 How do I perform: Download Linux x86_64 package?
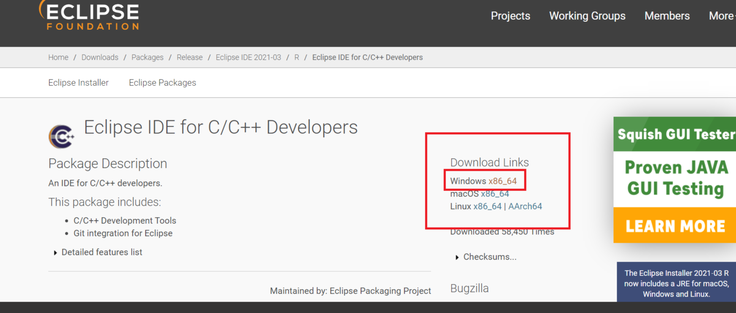pyautogui.click(x=487, y=206)
